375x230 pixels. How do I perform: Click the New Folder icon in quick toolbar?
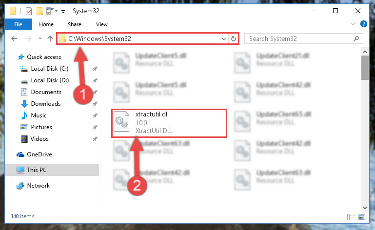[39, 11]
